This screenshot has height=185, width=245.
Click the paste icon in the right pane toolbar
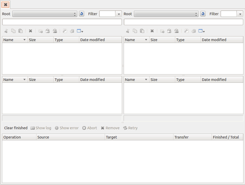point(142,31)
